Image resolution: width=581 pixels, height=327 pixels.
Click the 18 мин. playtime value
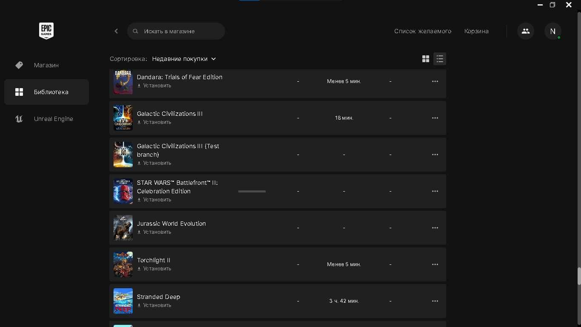(x=344, y=118)
